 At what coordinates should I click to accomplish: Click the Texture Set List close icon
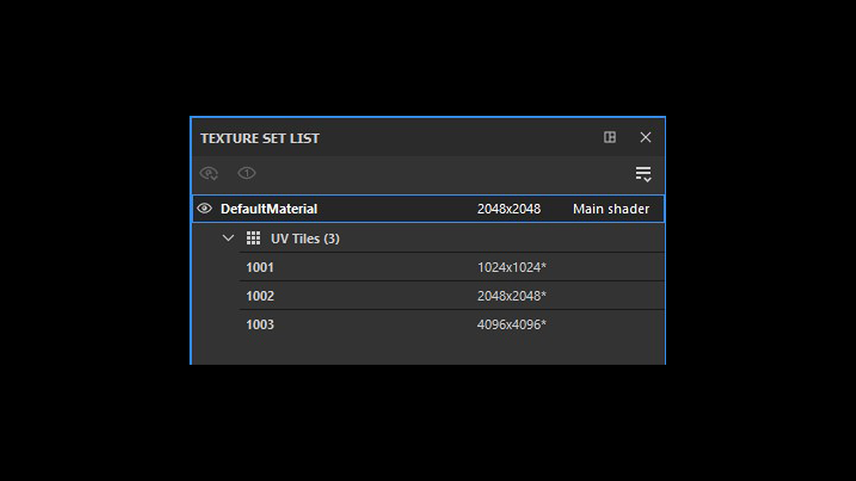645,138
